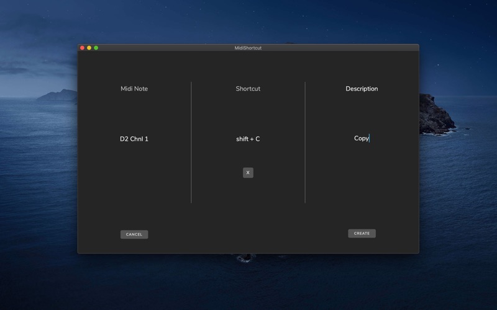497x310 pixels.
Task: Minimize MidiShortcut window with yellow button
Action: tap(89, 48)
